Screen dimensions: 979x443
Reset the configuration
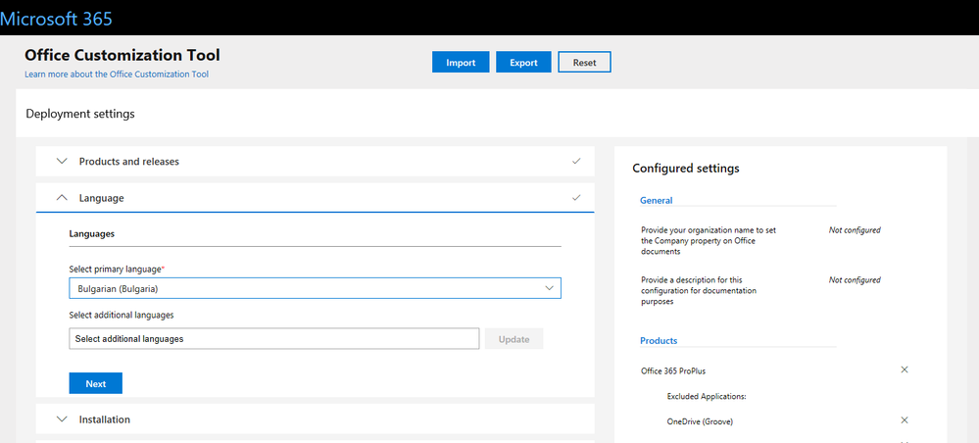click(584, 63)
